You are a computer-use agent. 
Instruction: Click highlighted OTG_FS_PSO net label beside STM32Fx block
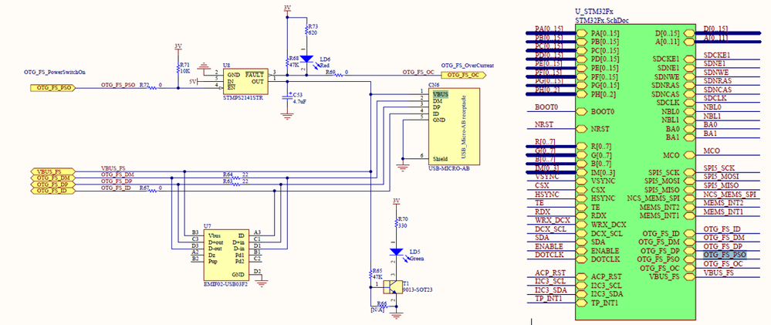coord(725,255)
